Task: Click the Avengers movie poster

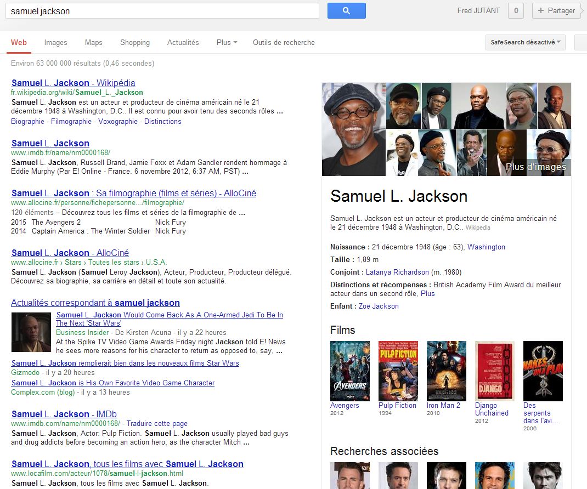Action: [350, 371]
